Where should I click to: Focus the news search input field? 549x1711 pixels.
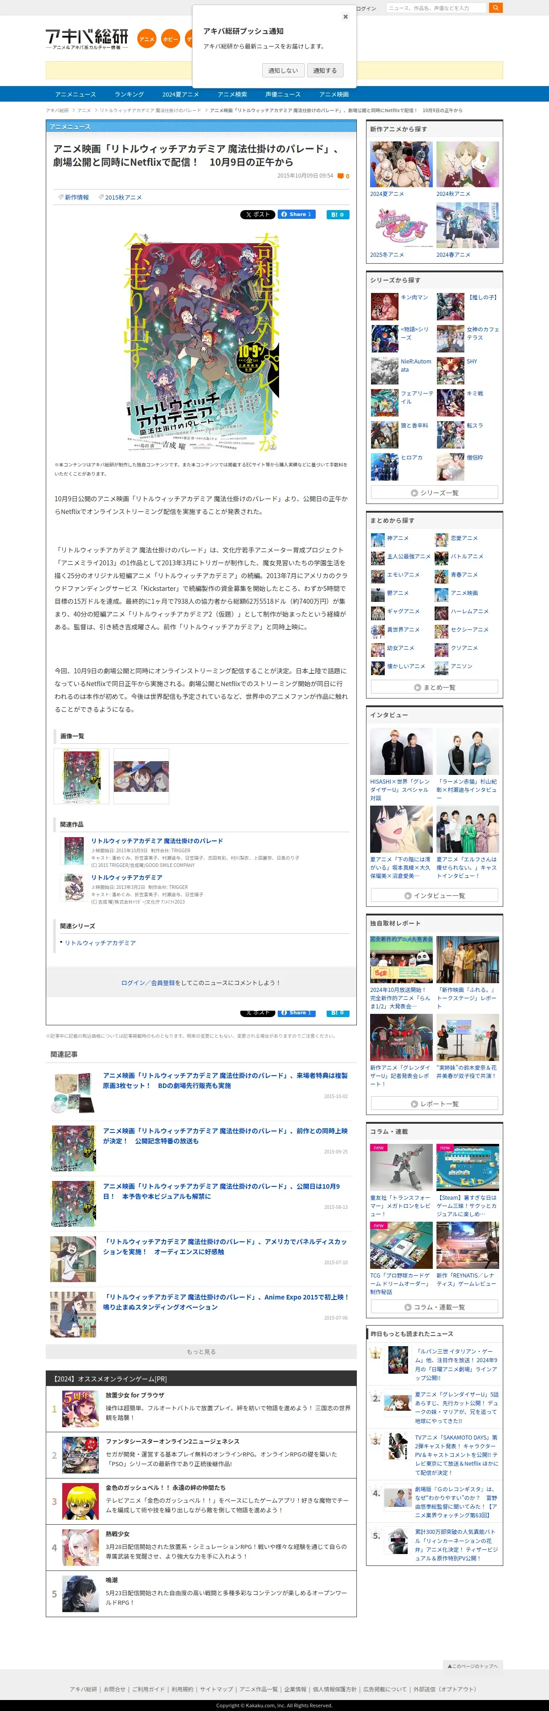point(436,8)
